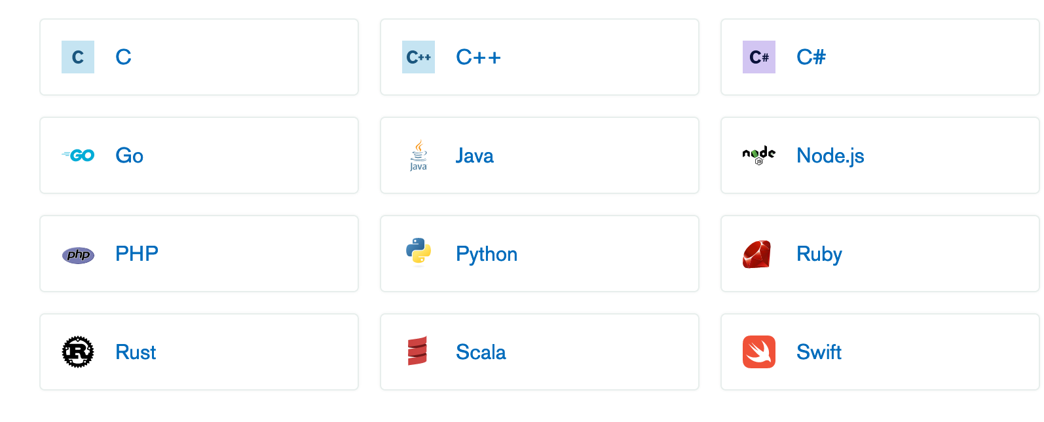Click the Rust gear logo icon
The height and width of the screenshot is (422, 1044).
78,352
